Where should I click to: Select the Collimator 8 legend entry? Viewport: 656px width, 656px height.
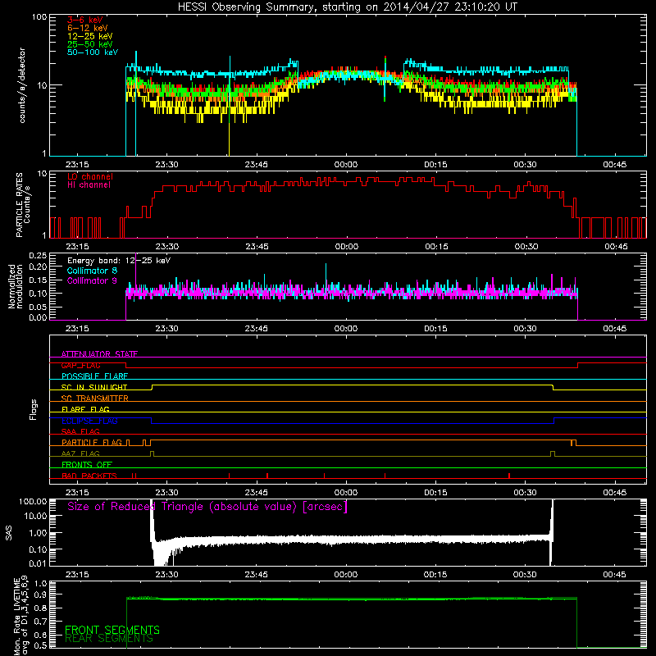[92, 271]
